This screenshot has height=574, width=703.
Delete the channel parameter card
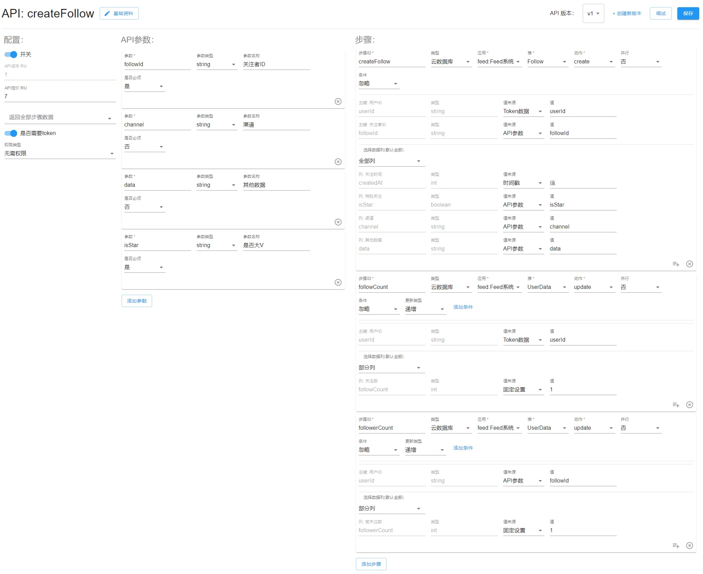coord(338,162)
